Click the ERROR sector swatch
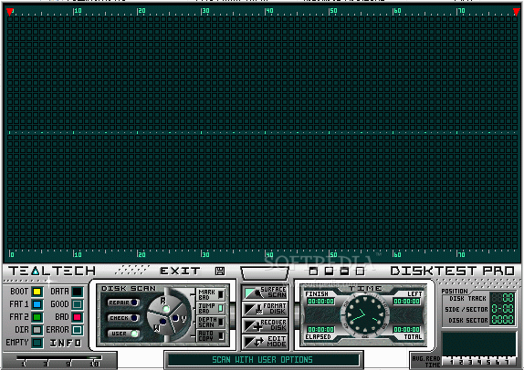The height and width of the screenshot is (370, 524). pos(78,330)
